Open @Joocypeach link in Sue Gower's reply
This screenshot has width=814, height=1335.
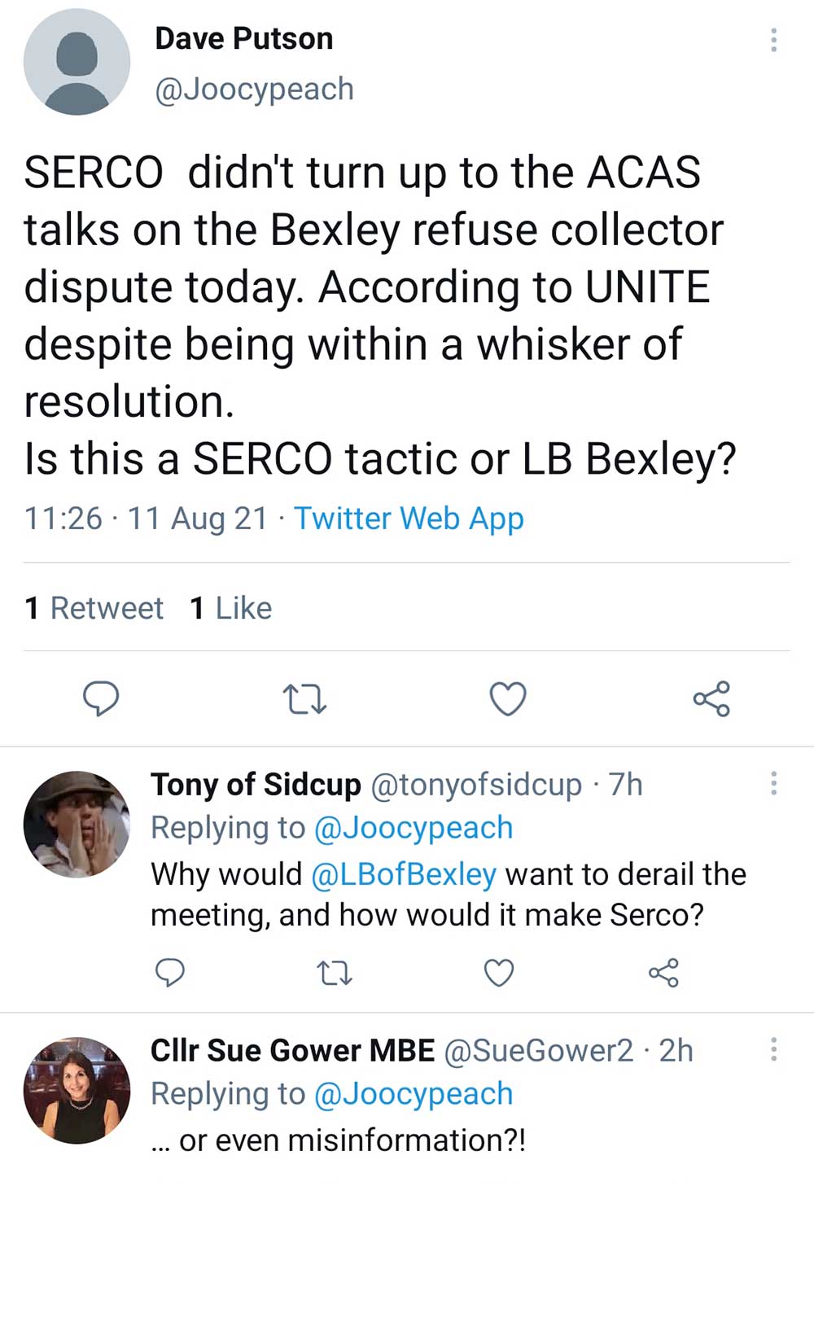(x=414, y=1094)
